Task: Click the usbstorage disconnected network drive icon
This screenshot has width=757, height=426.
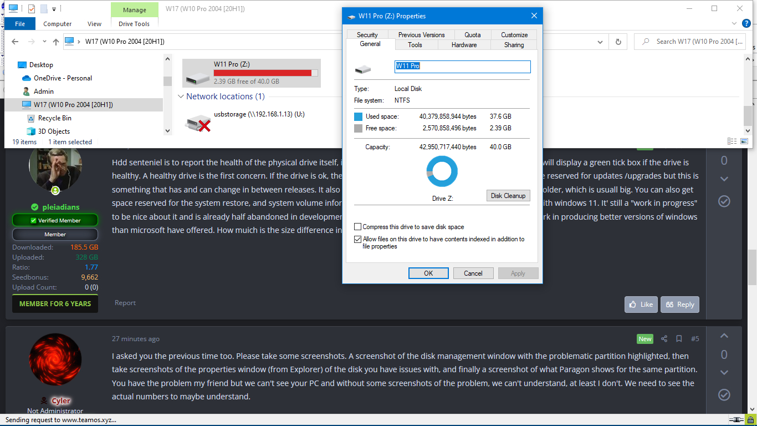Action: coord(197,123)
